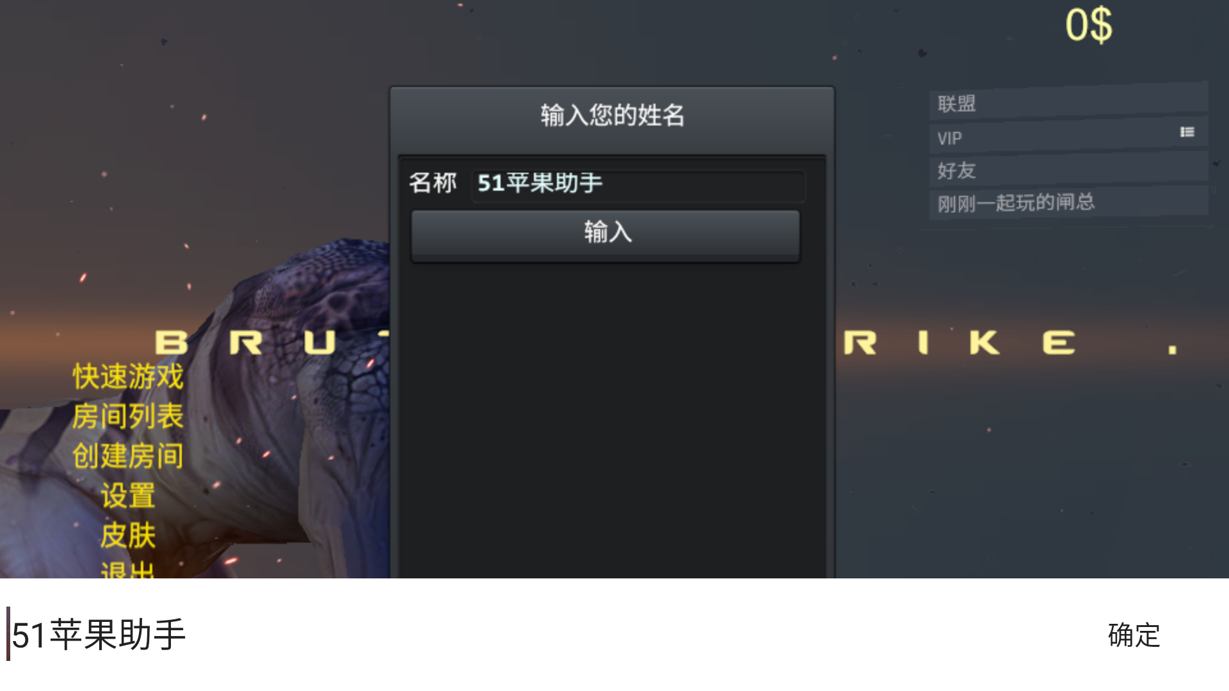Choose 创建房间 to create a room
This screenshot has height=691, width=1229.
(128, 456)
